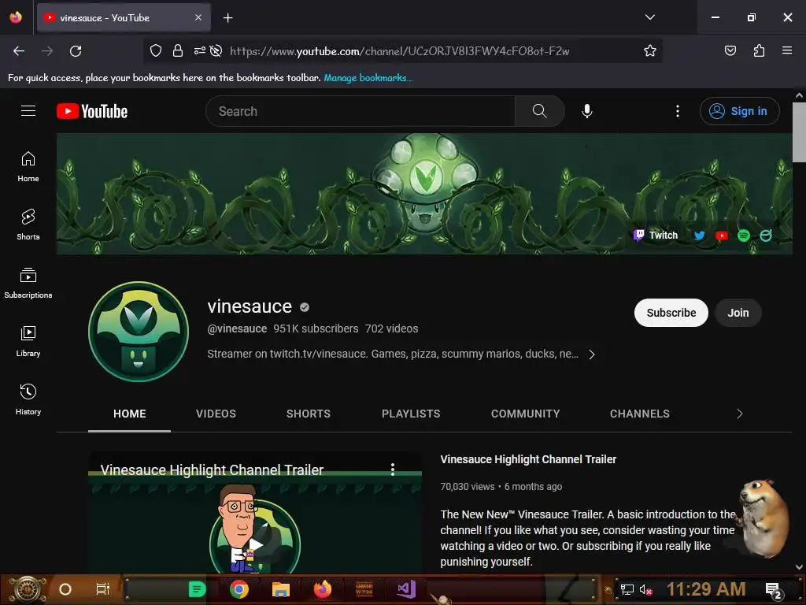The width and height of the screenshot is (806, 605).
Task: Click the 11:29 AM taskbar clock
Action: 706,589
